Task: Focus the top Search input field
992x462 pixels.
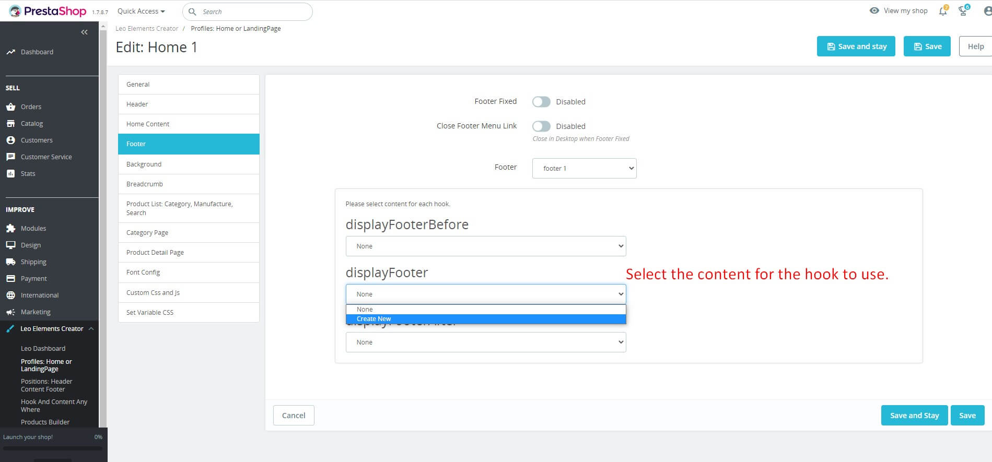Action: coord(248,11)
